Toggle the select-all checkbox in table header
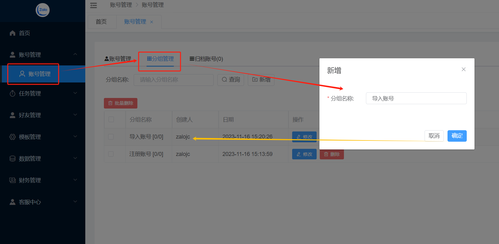This screenshot has height=244, width=499. click(111, 119)
